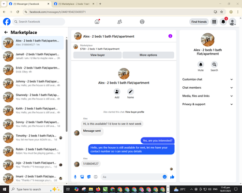Viewport: 242px width, 193px height.
Task: Expand the Privacy & support section
Action: [x=208, y=104]
